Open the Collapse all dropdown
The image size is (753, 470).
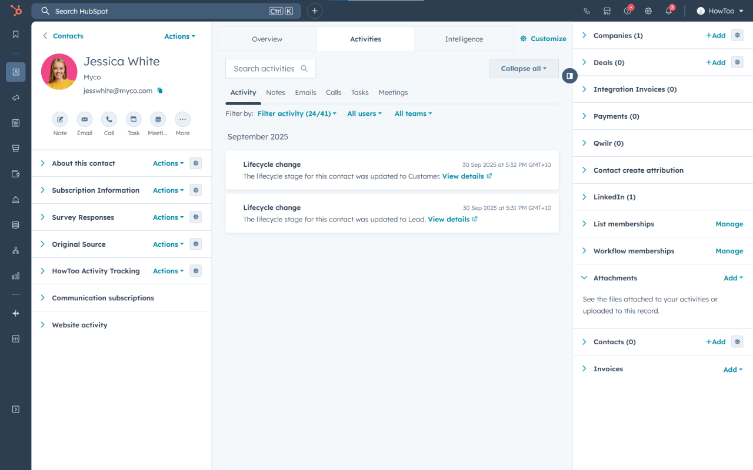tap(524, 69)
